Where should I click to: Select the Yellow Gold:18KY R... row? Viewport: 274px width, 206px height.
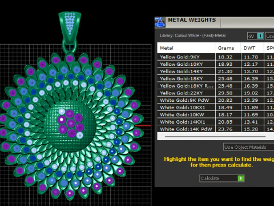(216, 86)
